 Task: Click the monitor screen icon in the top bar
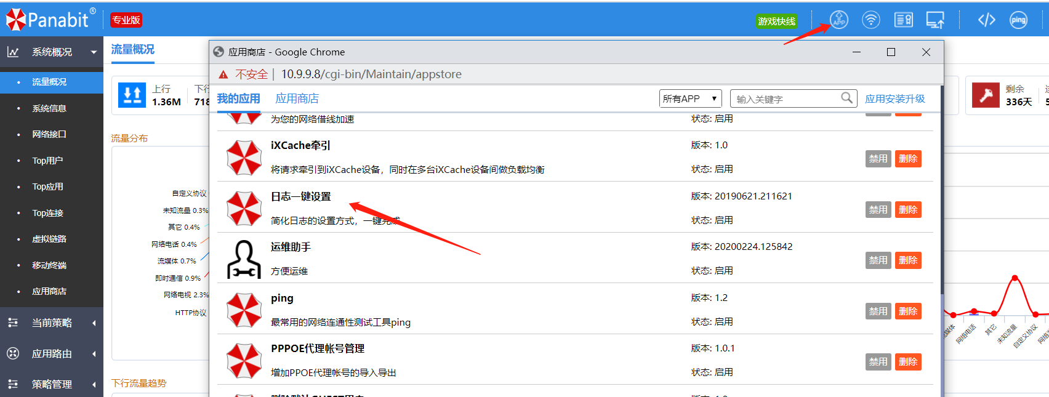pyautogui.click(x=935, y=20)
